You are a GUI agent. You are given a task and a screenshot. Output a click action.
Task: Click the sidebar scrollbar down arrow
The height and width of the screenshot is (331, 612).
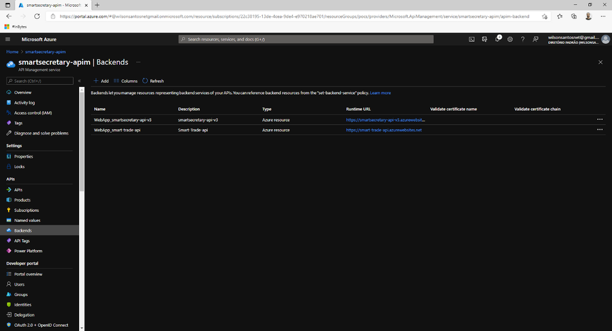point(81,329)
